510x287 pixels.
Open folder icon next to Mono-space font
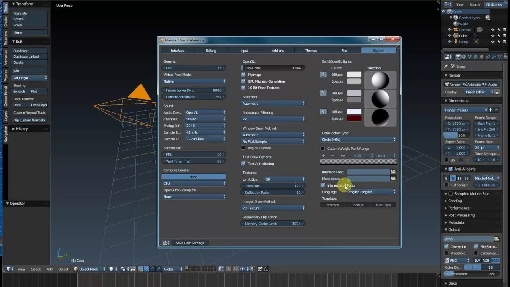click(393, 179)
